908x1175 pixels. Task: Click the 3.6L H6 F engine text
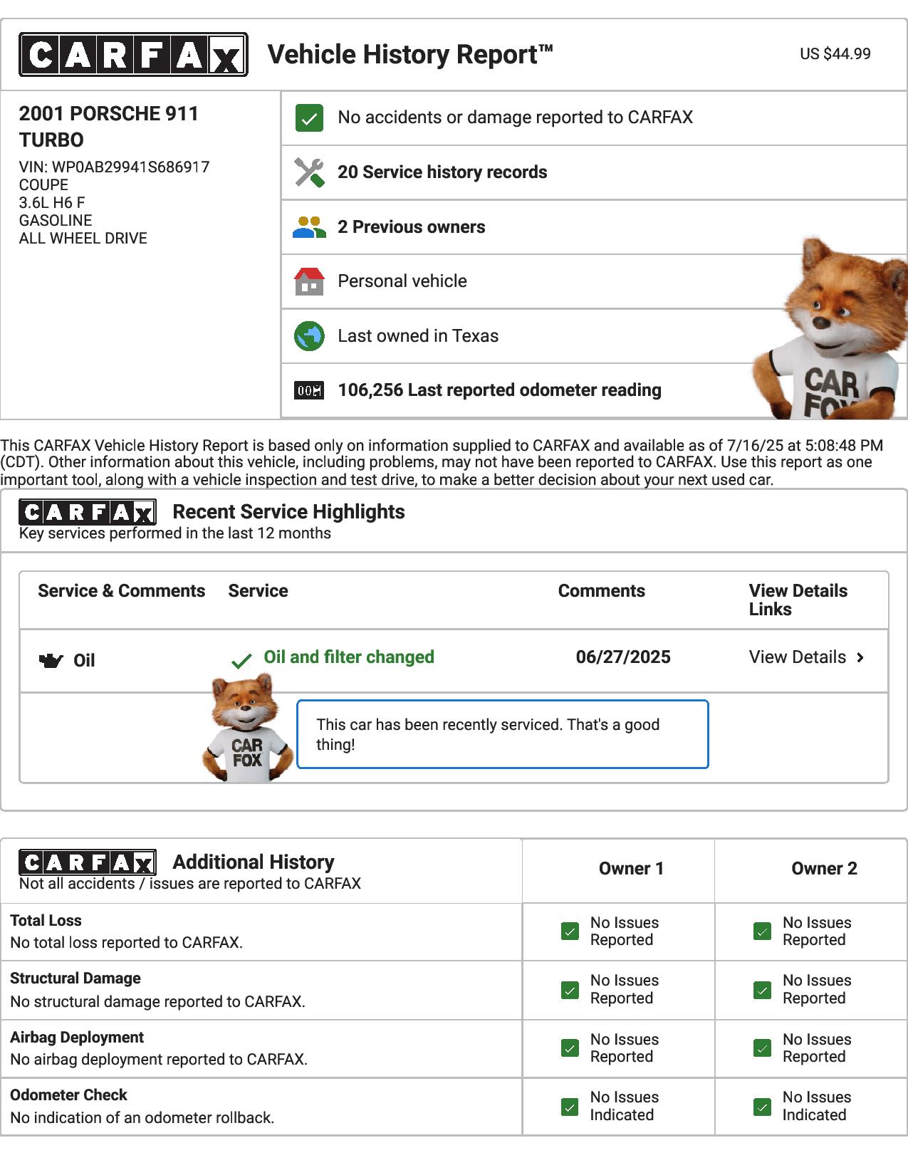52,203
